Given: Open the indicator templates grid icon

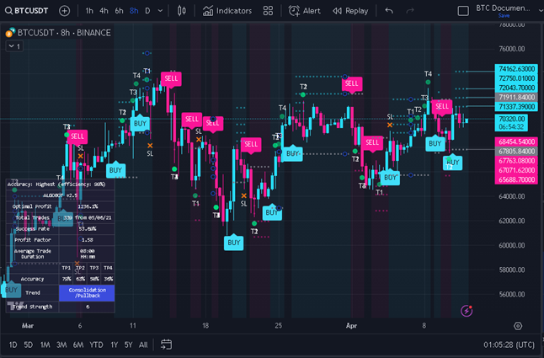Looking at the screenshot, I should [268, 11].
